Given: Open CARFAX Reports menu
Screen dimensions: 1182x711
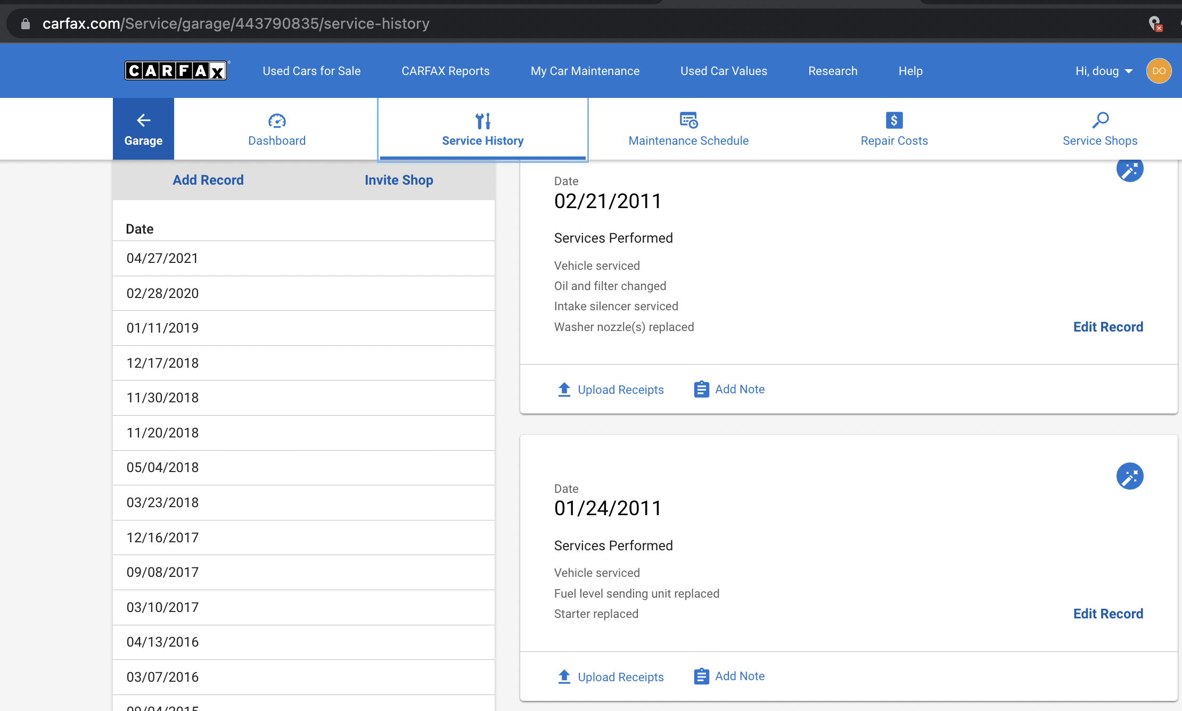Looking at the screenshot, I should [446, 71].
